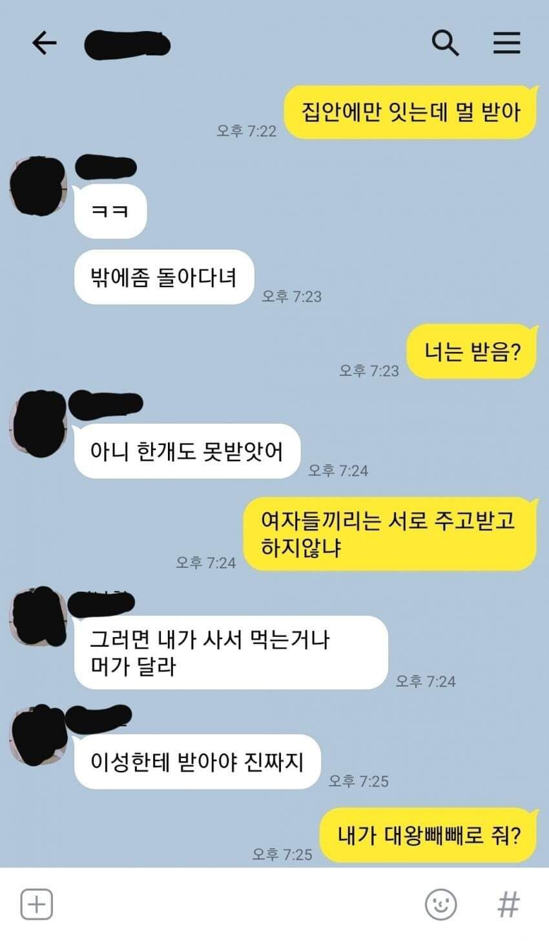The height and width of the screenshot is (941, 549).
Task: Open chat search with magnifier icon
Action: [x=445, y=43]
